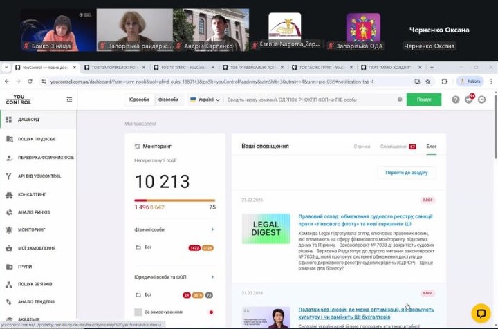Open the notifications icon with red badge

tap(469, 100)
